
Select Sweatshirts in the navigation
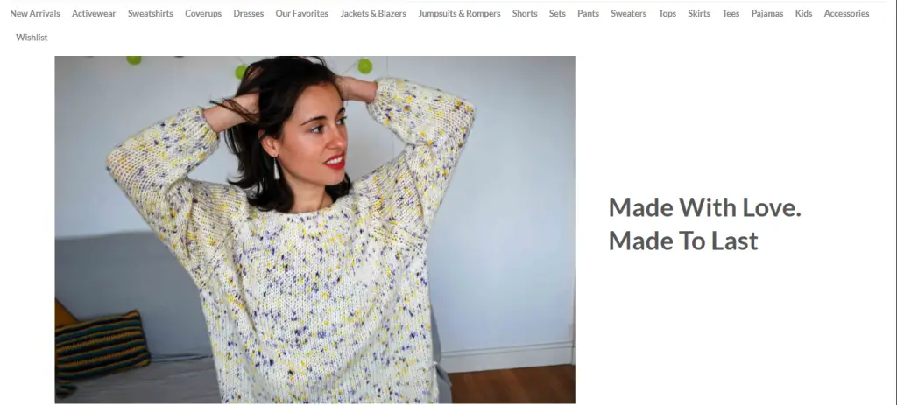click(x=151, y=14)
